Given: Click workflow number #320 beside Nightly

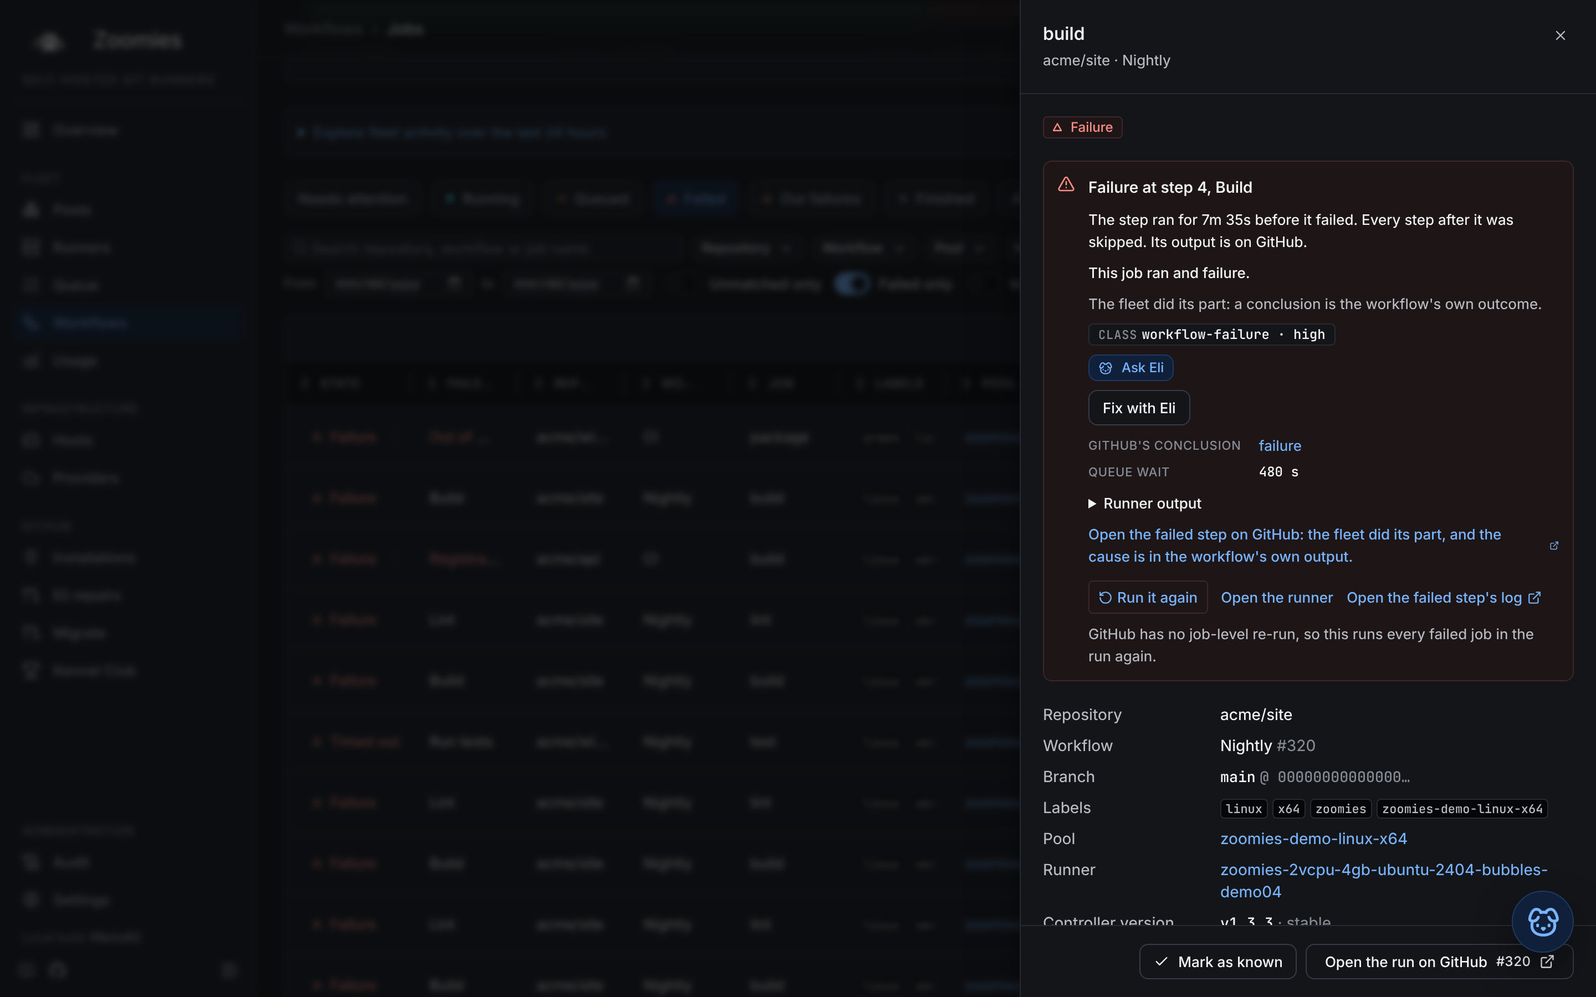Looking at the screenshot, I should tap(1295, 746).
